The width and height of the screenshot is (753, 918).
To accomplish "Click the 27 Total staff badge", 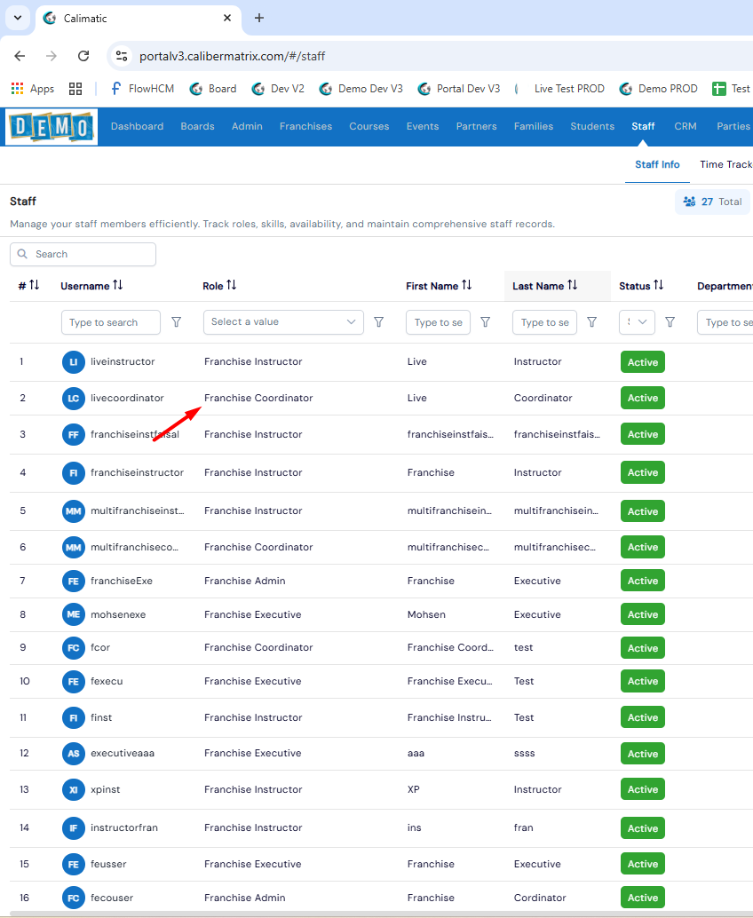I will [713, 202].
